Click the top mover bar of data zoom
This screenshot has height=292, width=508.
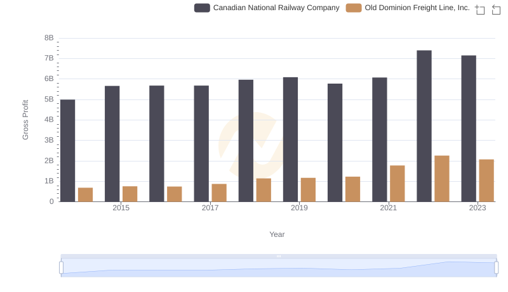pos(279,256)
